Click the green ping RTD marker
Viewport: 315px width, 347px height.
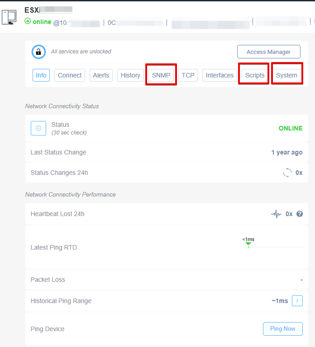pos(248,244)
